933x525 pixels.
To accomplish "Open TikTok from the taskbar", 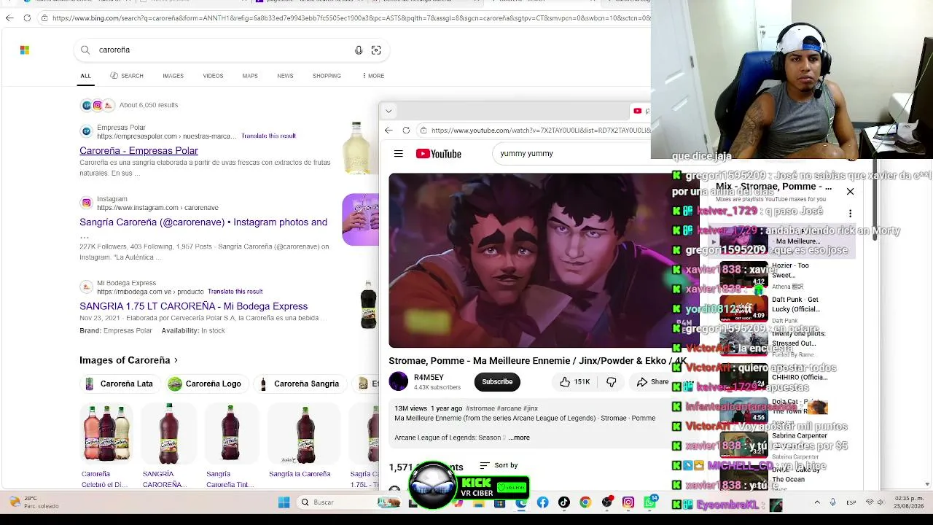I will pyautogui.click(x=564, y=502).
